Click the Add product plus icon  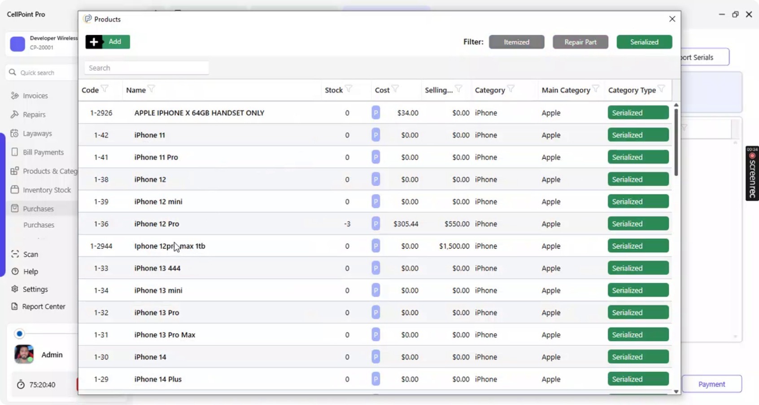click(x=94, y=42)
